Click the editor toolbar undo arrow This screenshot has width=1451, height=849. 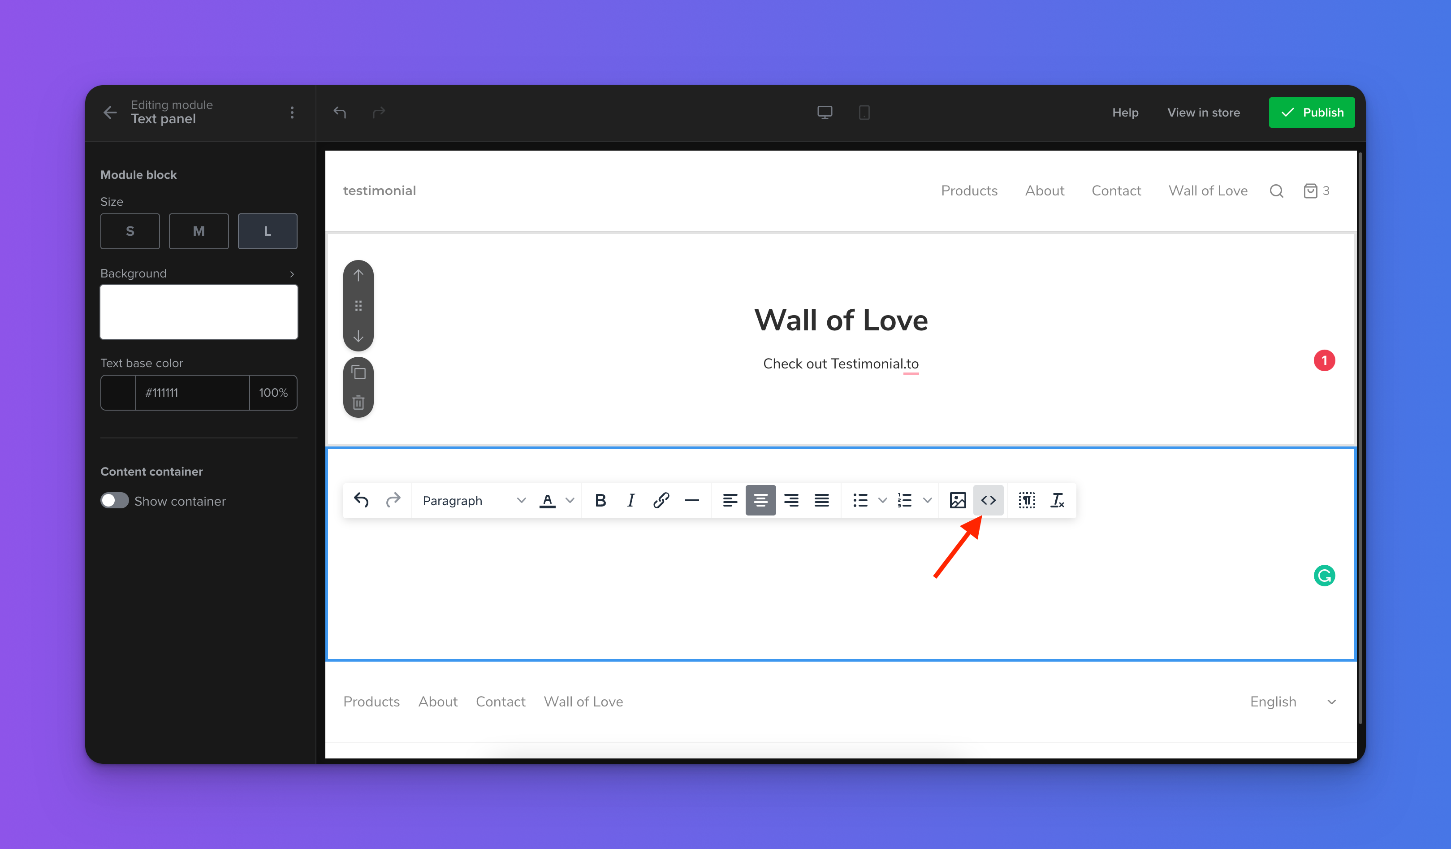(x=362, y=500)
